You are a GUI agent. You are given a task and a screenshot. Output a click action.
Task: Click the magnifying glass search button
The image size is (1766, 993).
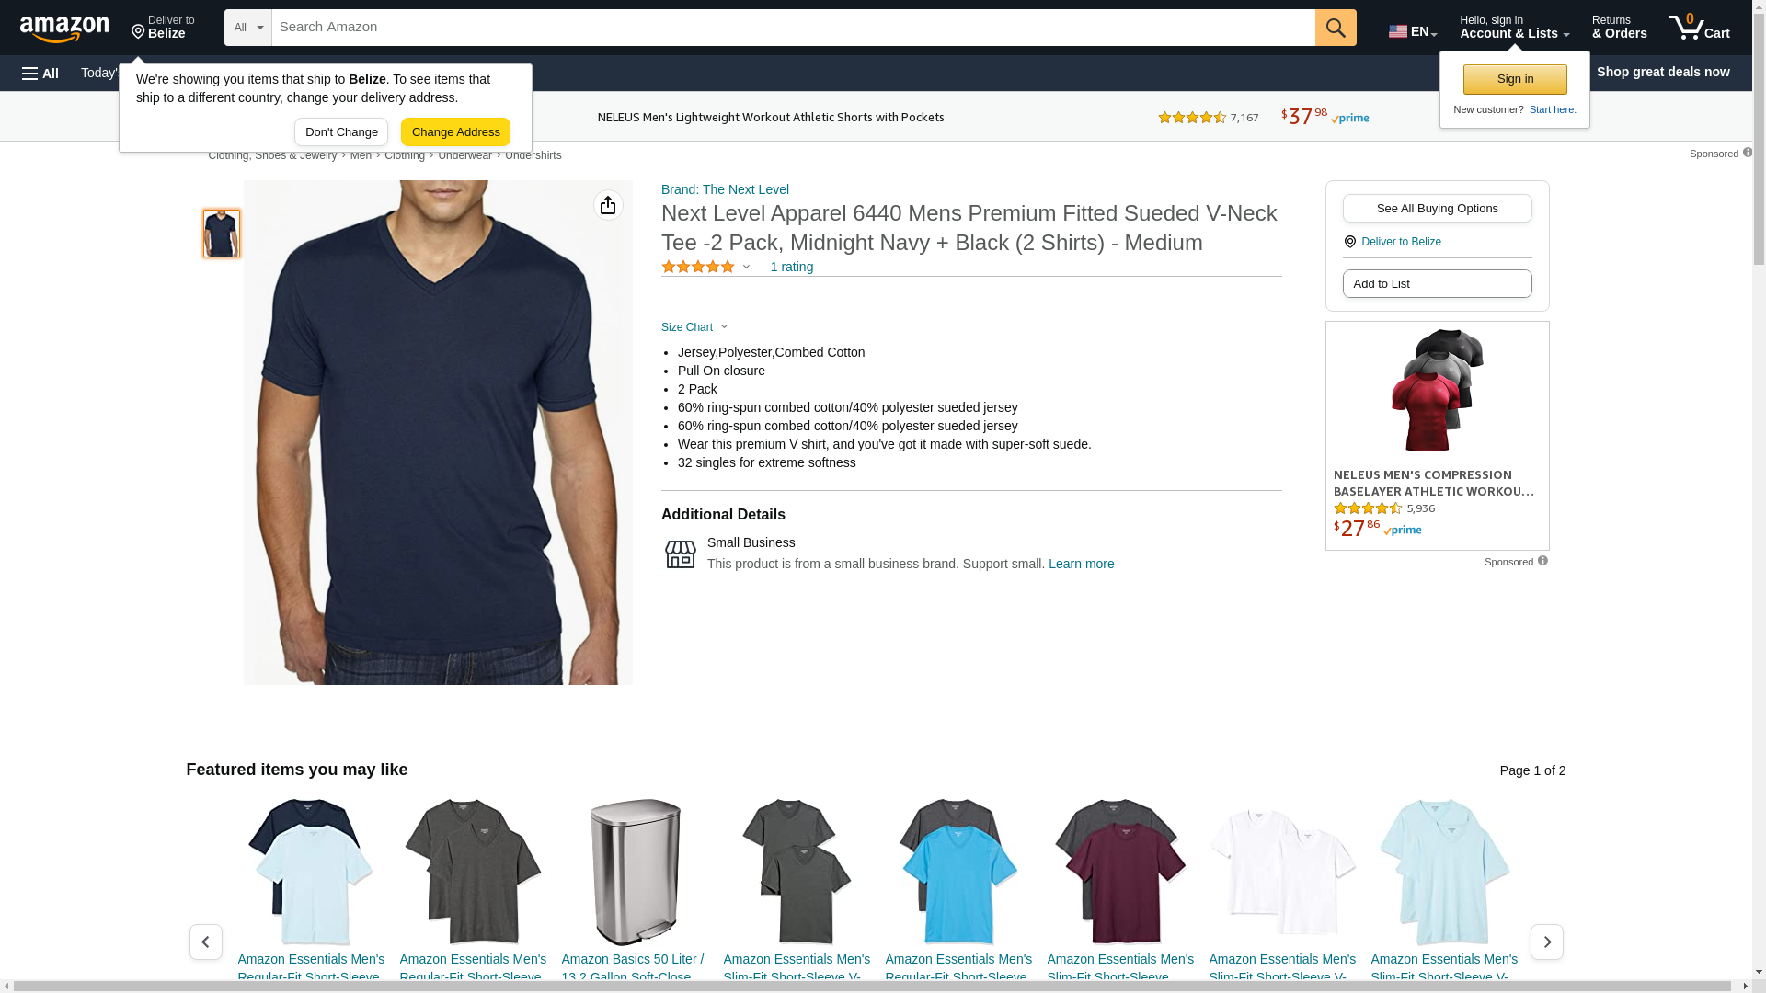point(1336,28)
